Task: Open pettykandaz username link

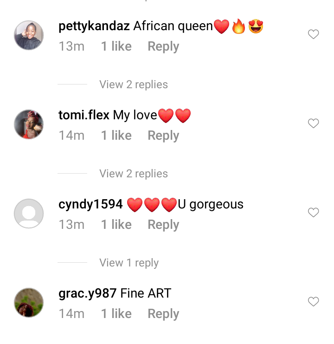Action: (94, 26)
